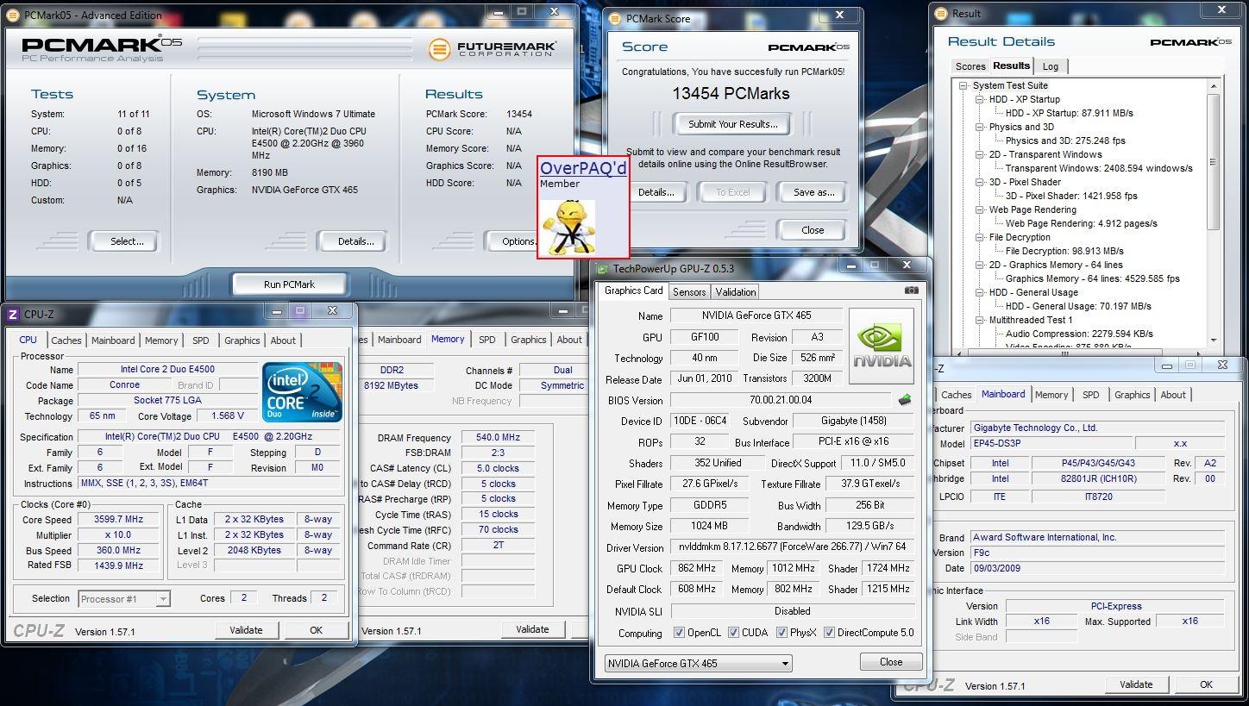Click the PCMark05 Advanced Edition title icon
The image size is (1249, 706).
click(x=14, y=15)
